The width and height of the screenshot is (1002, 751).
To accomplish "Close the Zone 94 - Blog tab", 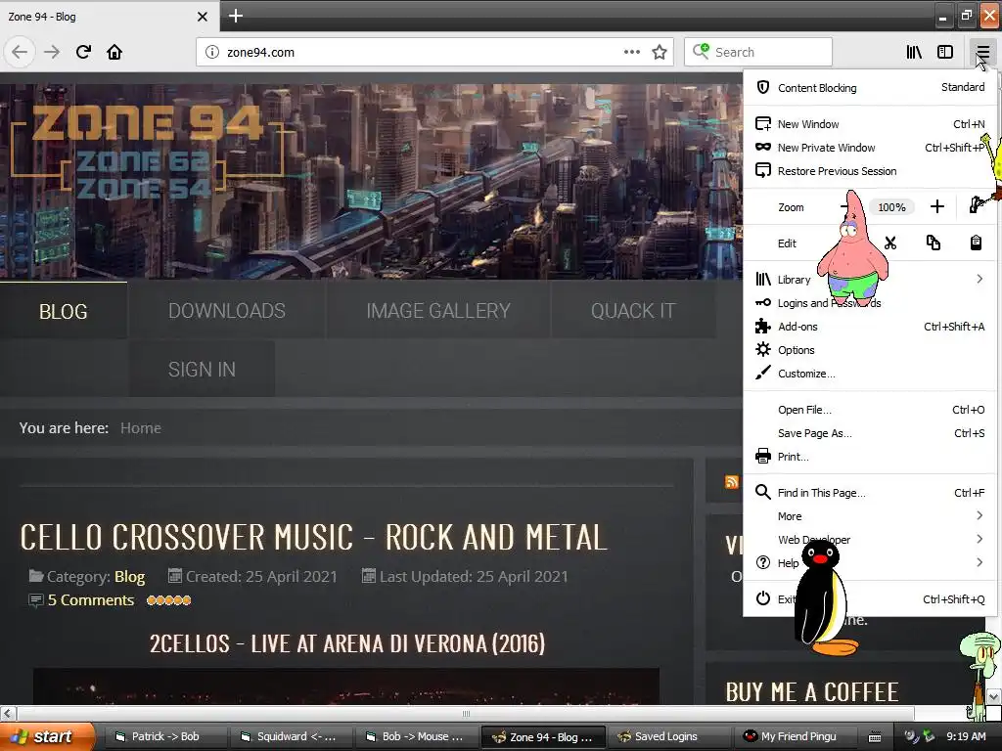I will pos(202,17).
